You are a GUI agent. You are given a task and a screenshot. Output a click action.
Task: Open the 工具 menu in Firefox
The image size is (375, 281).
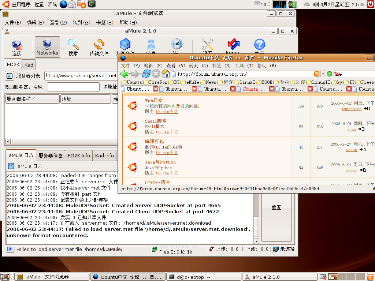[x=244, y=66]
